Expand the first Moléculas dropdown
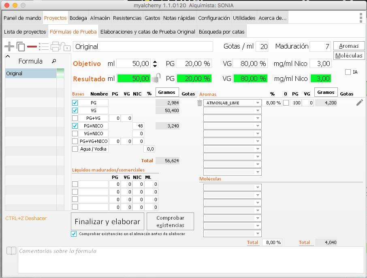367x278 pixels. coord(258,187)
